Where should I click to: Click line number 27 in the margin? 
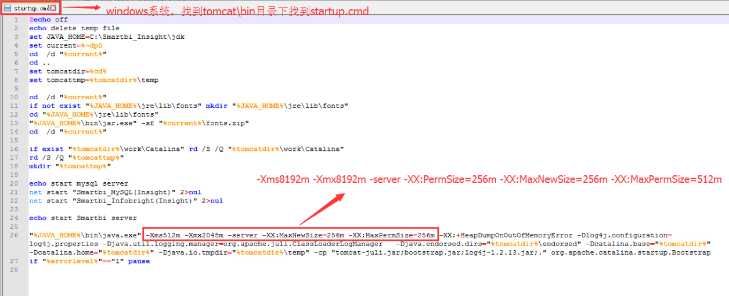[15, 261]
